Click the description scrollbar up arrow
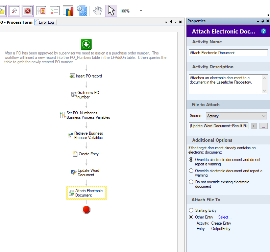The height and width of the screenshot is (252, 270). [x=264, y=78]
